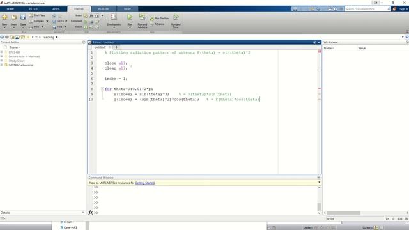Screen dimensions: 409x230
Task: Click the Go To button
Action: tap(58, 21)
